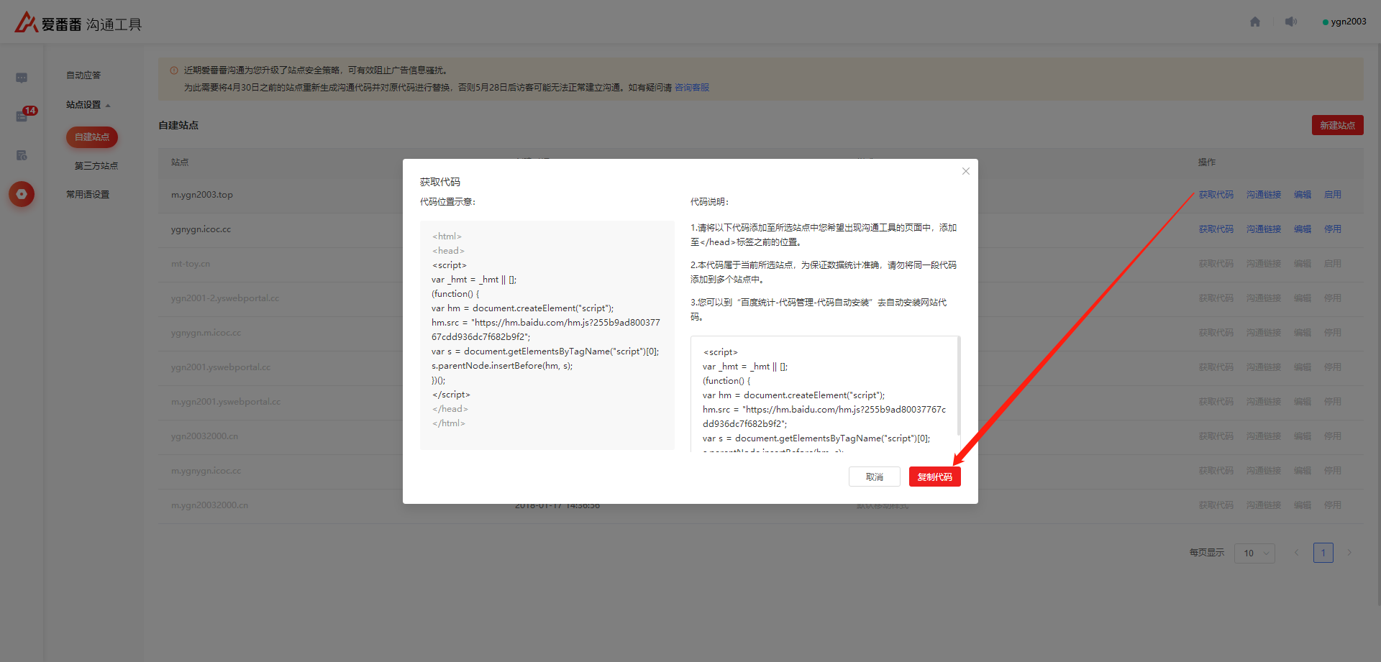1381x662 pixels.
Task: Click the red 复制代码 copy code button
Action: point(934,477)
